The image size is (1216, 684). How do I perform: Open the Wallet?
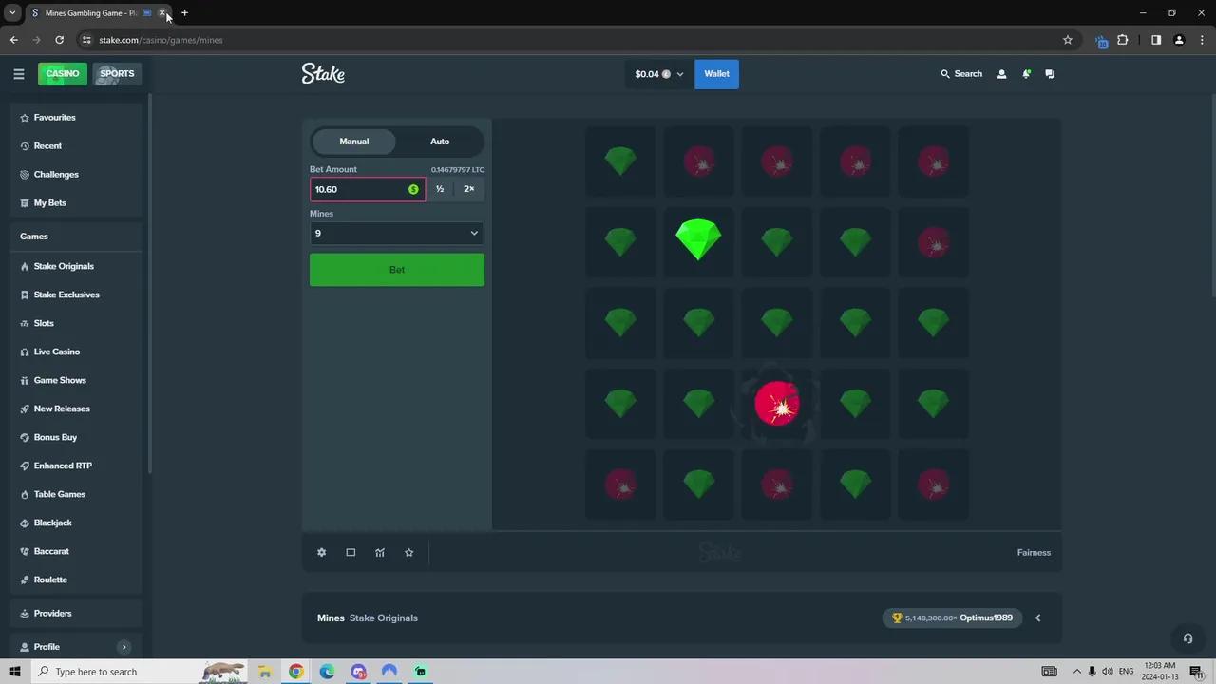(x=717, y=74)
